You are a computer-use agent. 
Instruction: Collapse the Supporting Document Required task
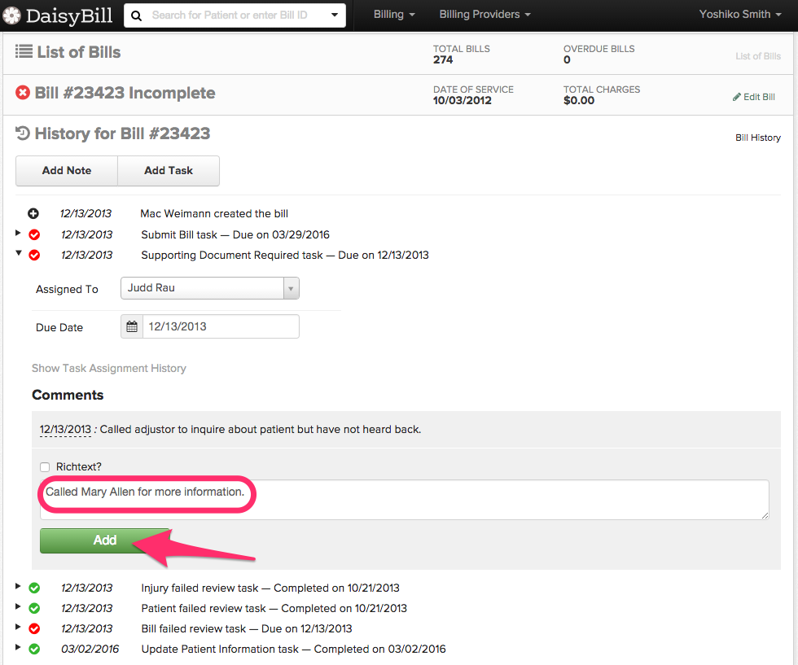point(18,252)
